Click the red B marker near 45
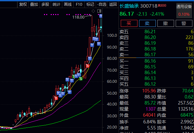Screen dimensions: 194x133 56,98
